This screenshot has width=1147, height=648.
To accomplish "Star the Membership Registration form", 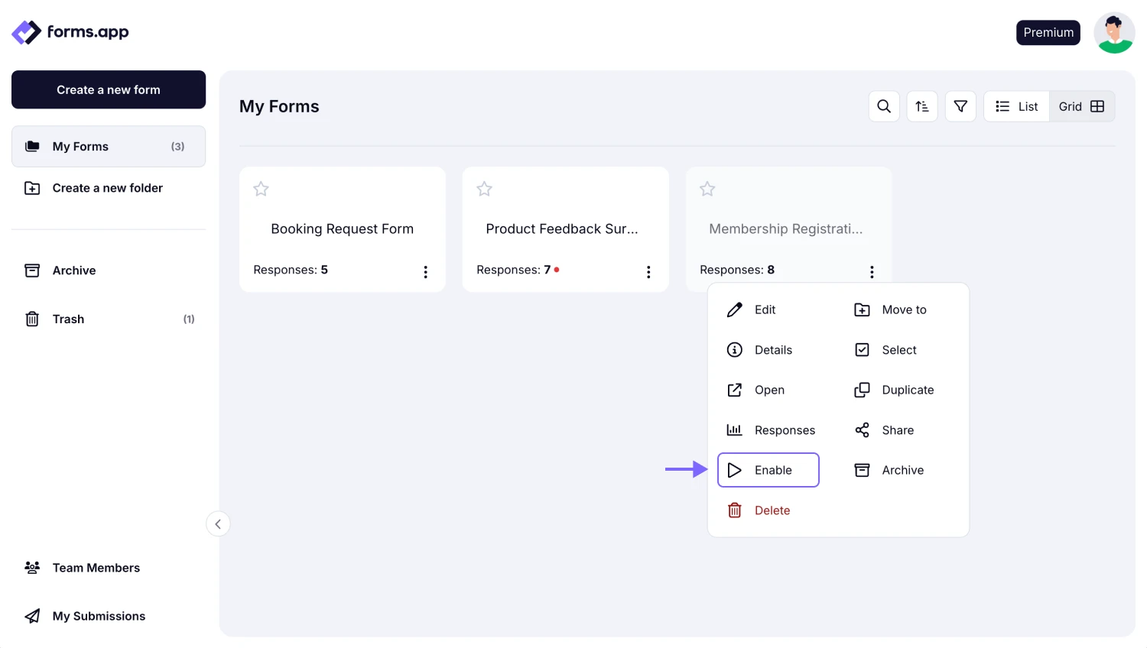I will click(707, 189).
